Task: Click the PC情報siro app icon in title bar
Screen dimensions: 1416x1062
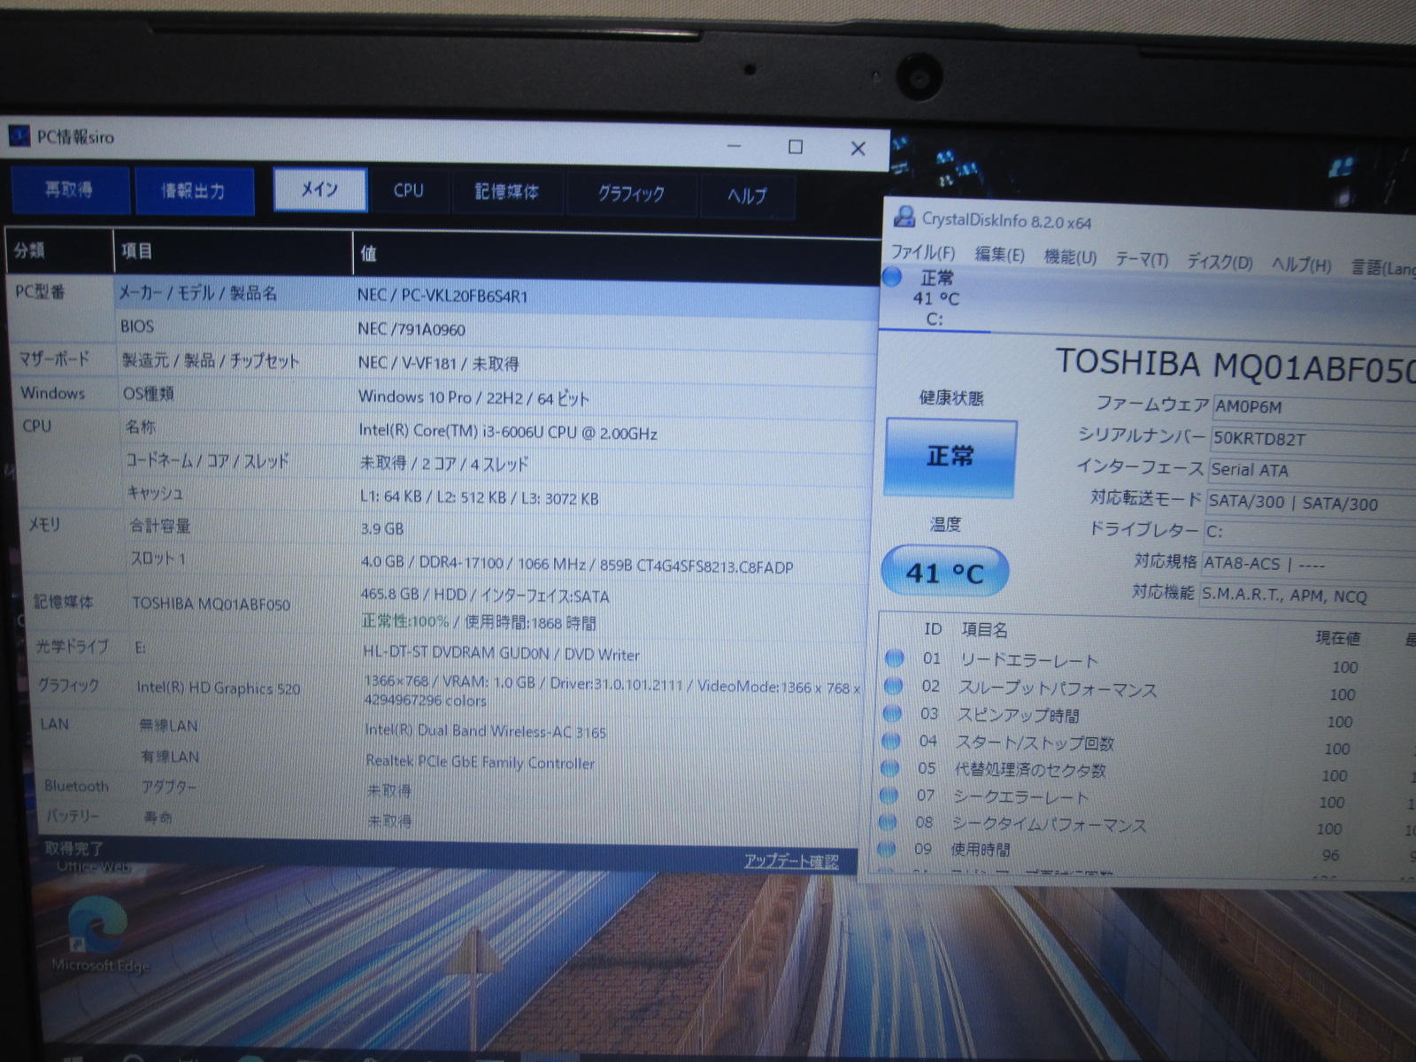Action: [x=19, y=135]
